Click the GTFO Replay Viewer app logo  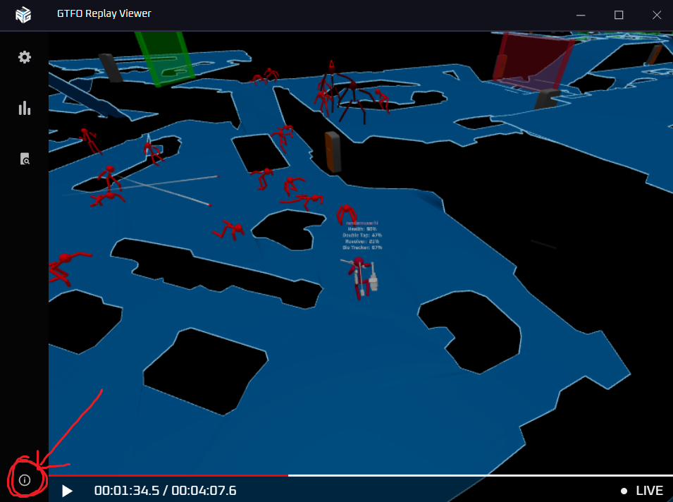click(x=23, y=15)
